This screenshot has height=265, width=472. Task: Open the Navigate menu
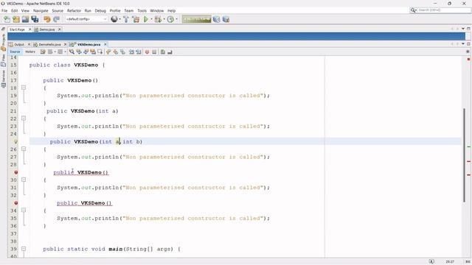tap(41, 10)
